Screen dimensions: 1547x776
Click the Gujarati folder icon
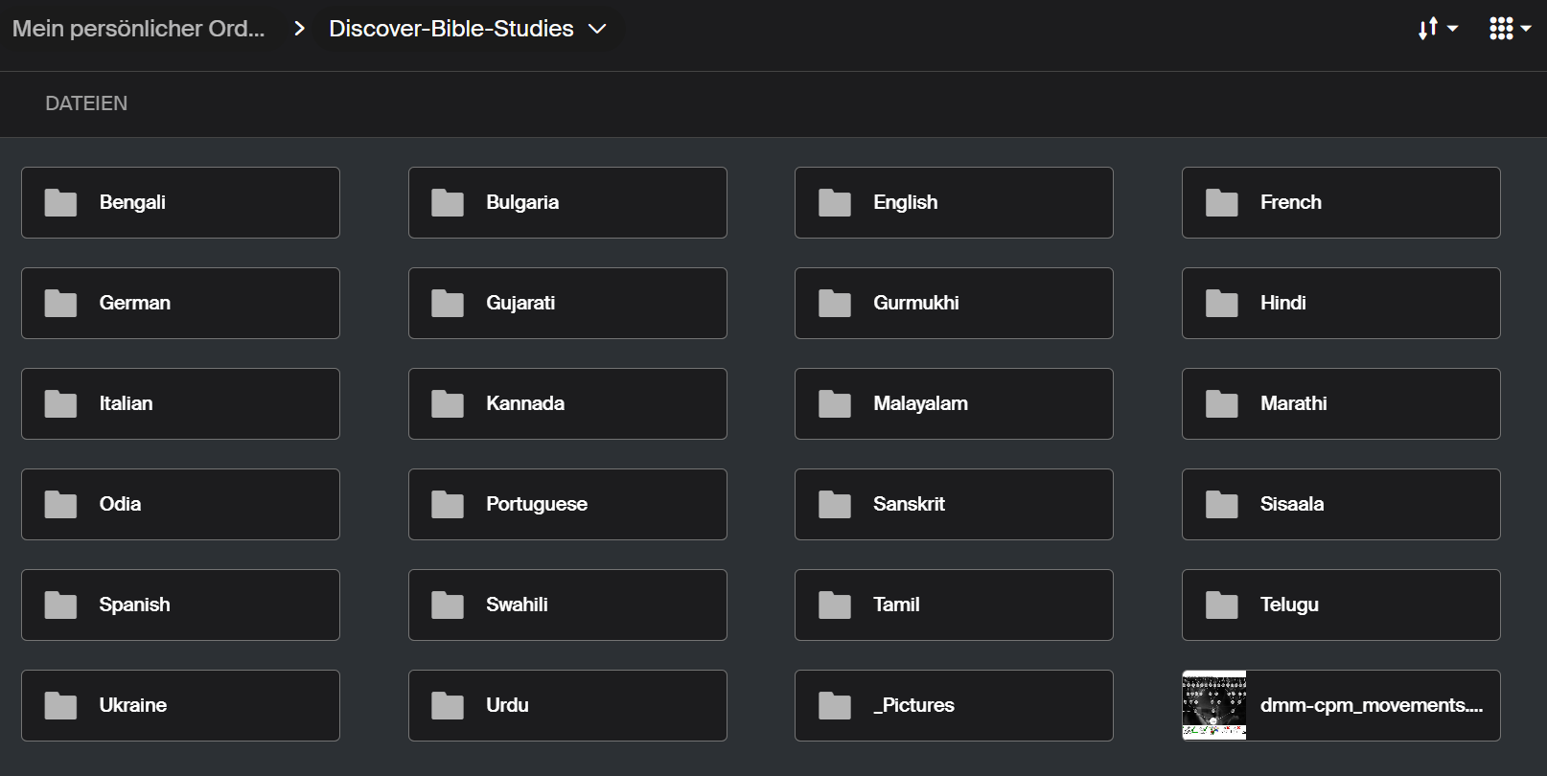(x=448, y=303)
